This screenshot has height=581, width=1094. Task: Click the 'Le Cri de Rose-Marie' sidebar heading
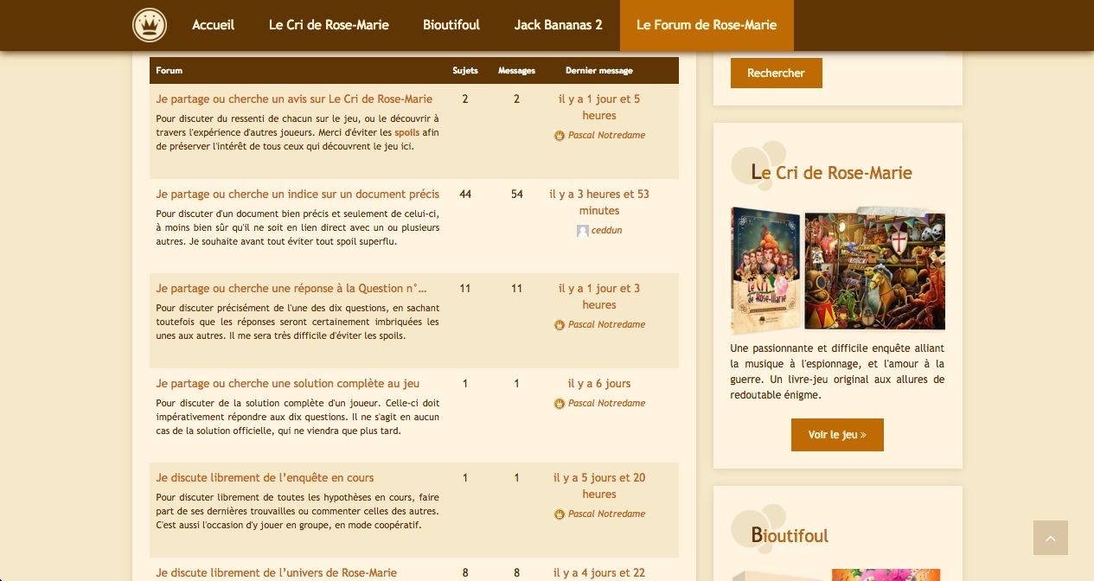tap(832, 173)
